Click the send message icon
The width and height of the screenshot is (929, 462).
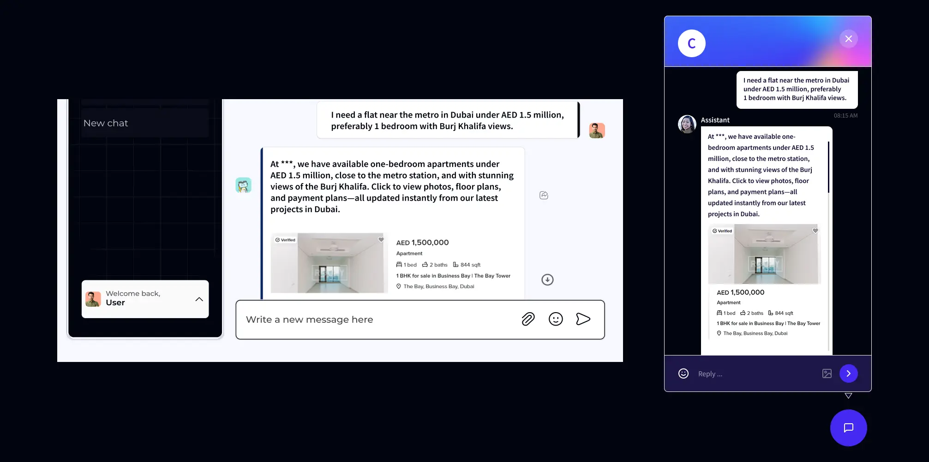click(x=583, y=319)
